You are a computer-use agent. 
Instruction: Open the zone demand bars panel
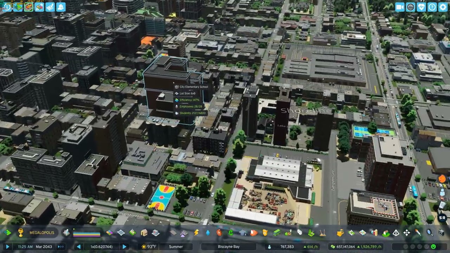(86, 233)
